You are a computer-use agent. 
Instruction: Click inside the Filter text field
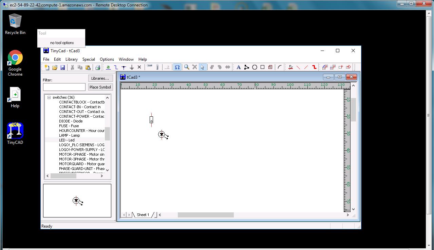click(x=64, y=87)
